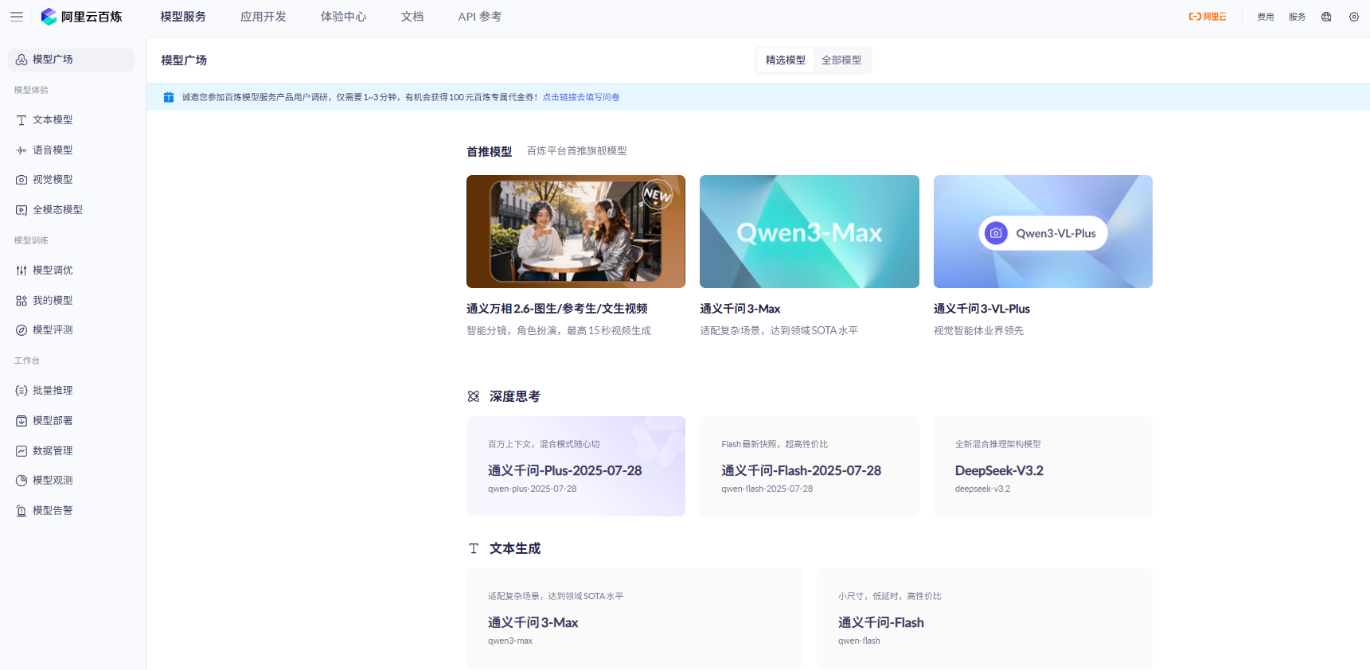Click the 模型部署 icon
Viewport: 1370px width, 670px height.
point(21,421)
